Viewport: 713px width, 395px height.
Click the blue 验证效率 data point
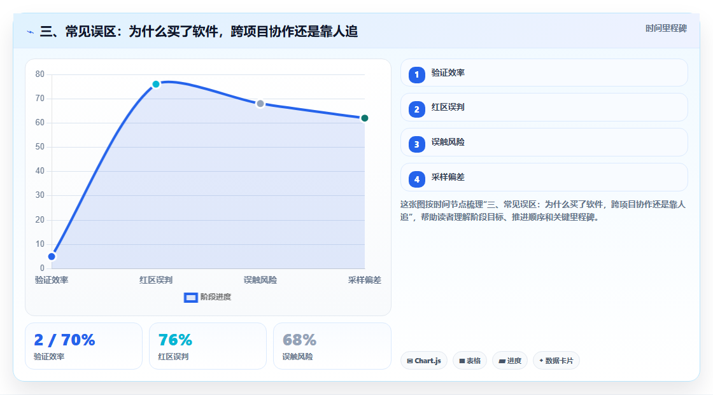(x=52, y=256)
